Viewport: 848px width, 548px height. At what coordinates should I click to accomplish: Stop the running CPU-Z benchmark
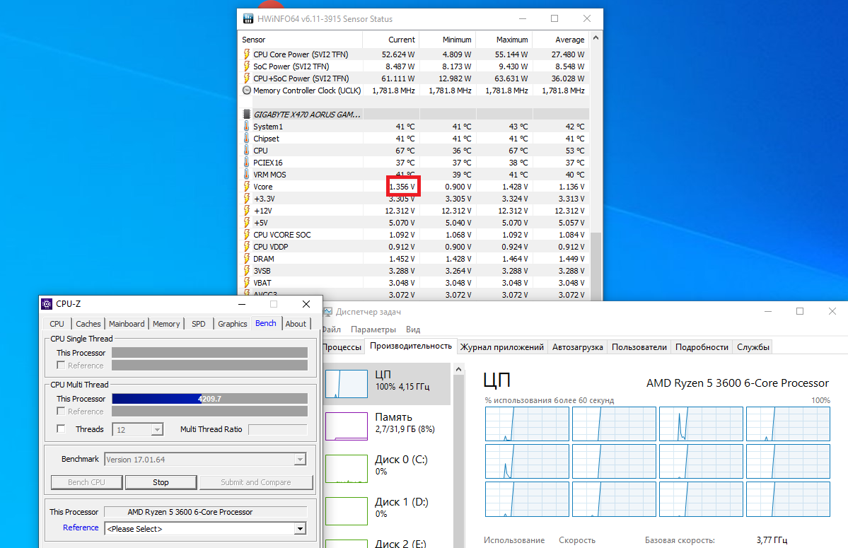161,482
